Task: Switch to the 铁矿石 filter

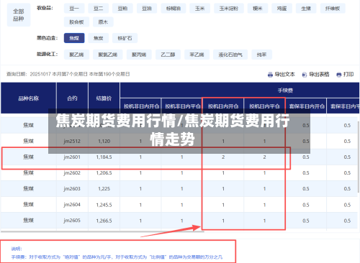Action: pos(125,38)
